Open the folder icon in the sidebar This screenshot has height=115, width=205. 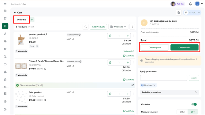coord(5,64)
